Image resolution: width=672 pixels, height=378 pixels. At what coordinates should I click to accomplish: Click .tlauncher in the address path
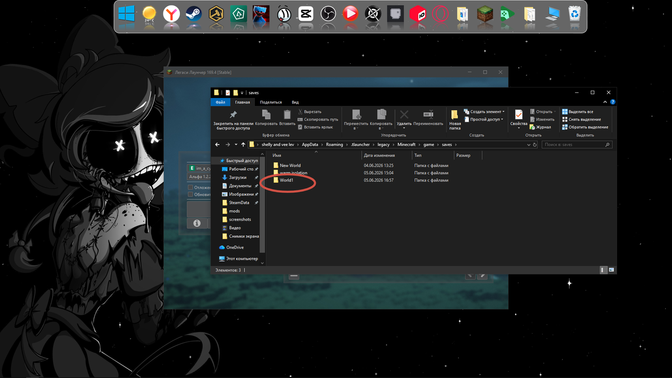(361, 144)
